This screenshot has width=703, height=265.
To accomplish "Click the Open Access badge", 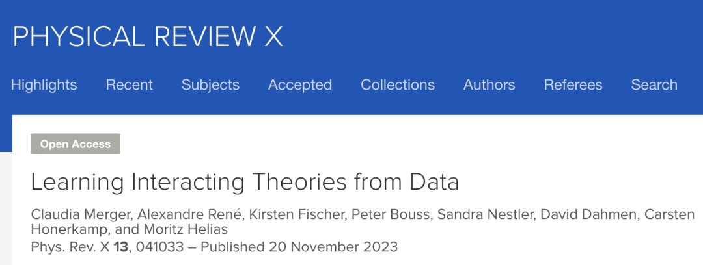I will 76,144.
